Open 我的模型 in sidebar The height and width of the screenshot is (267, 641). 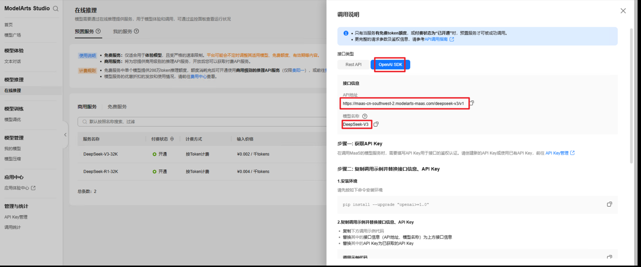coord(13,148)
